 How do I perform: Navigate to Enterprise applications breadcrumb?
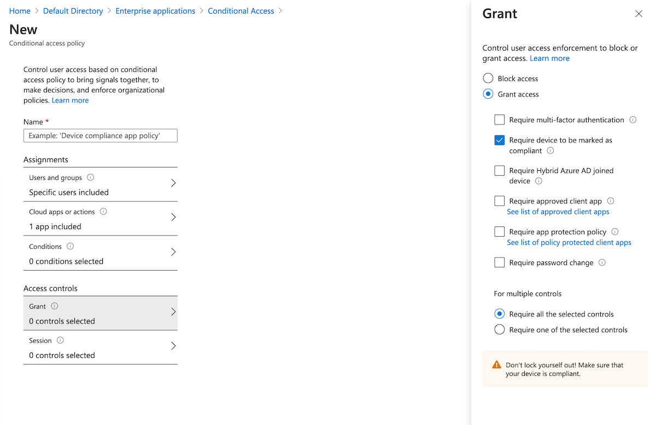(155, 10)
